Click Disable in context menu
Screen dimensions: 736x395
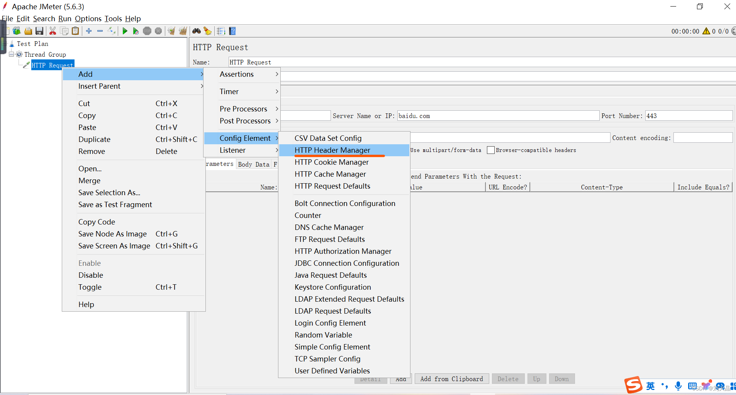coord(133,275)
